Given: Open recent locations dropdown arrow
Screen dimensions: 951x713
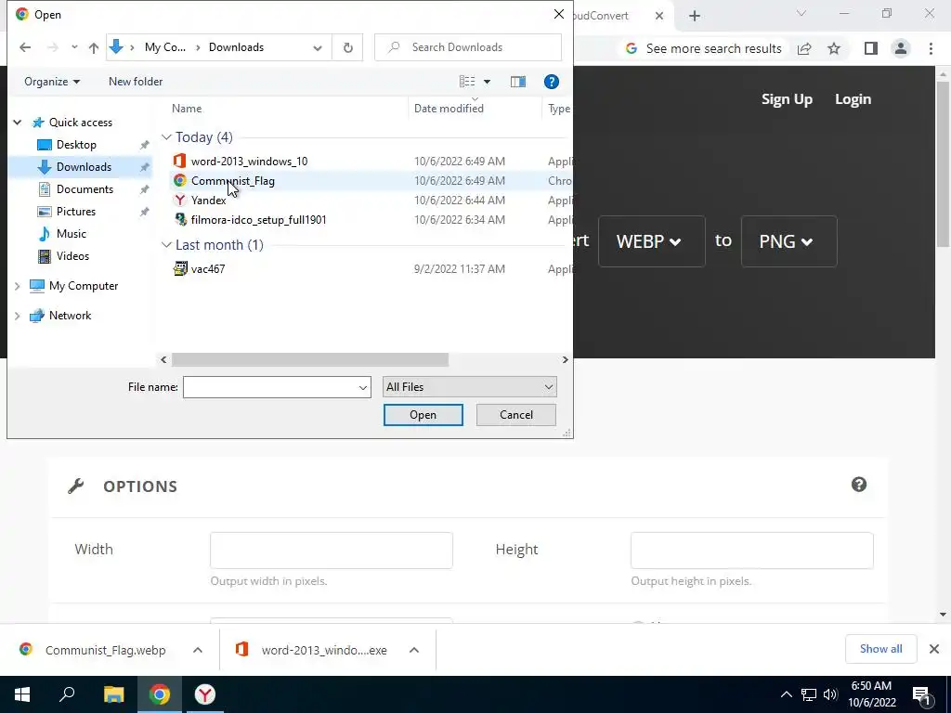Looking at the screenshot, I should coord(74,47).
